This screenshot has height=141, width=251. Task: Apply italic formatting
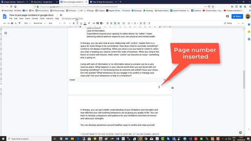pos(77,23)
